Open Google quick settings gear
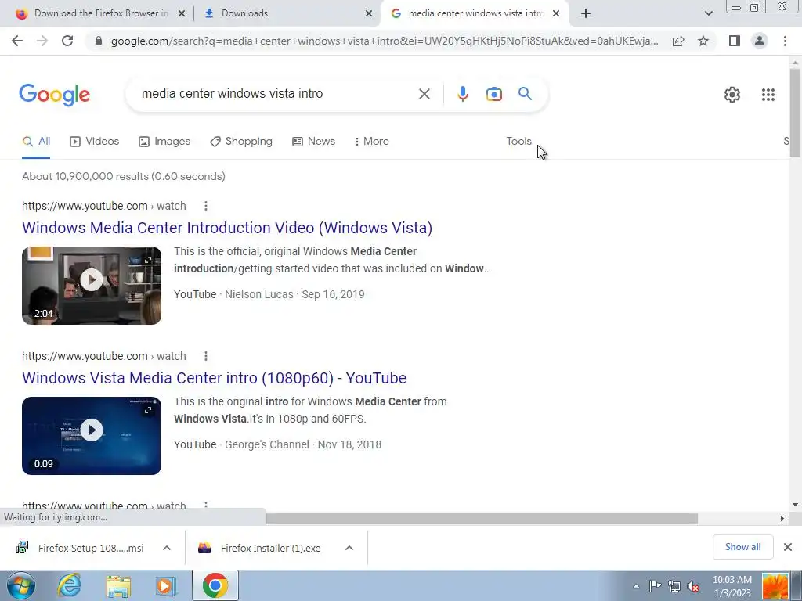Screen dimensions: 802x601 (x=732, y=95)
